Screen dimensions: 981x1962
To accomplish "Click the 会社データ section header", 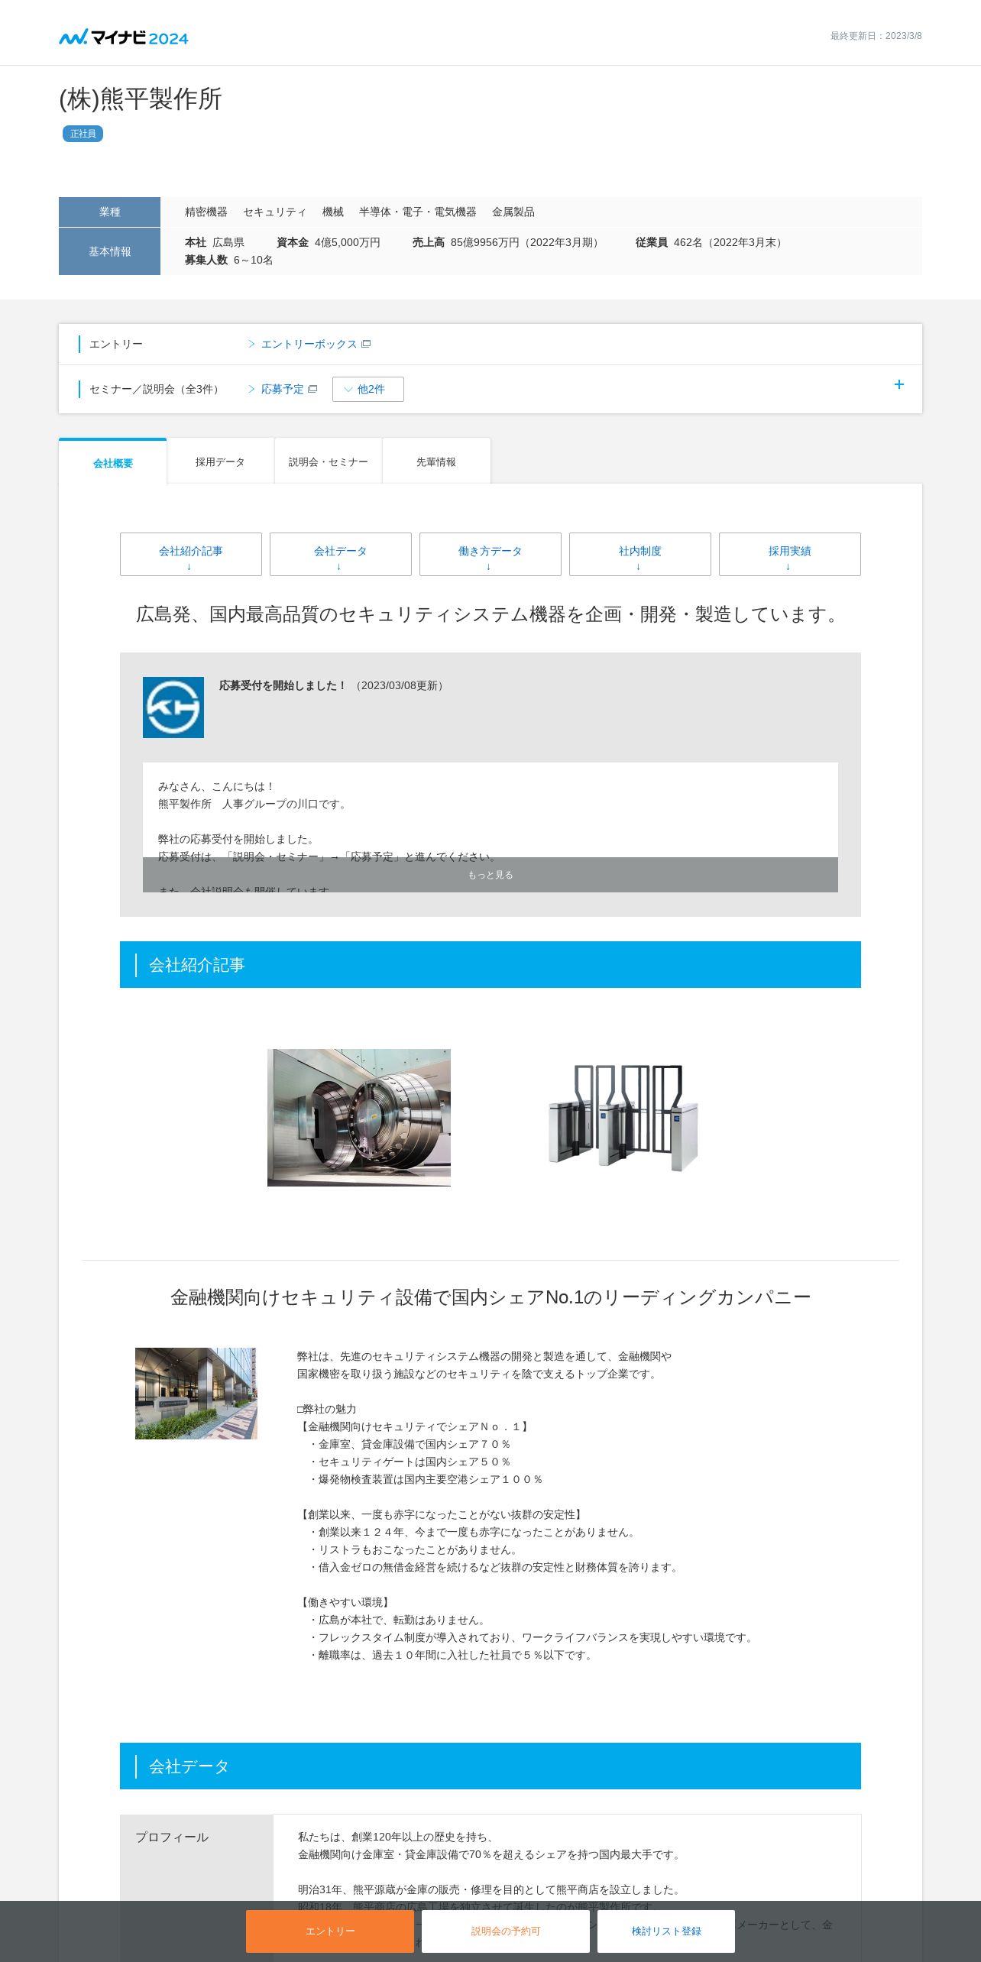I will [x=490, y=1766].
